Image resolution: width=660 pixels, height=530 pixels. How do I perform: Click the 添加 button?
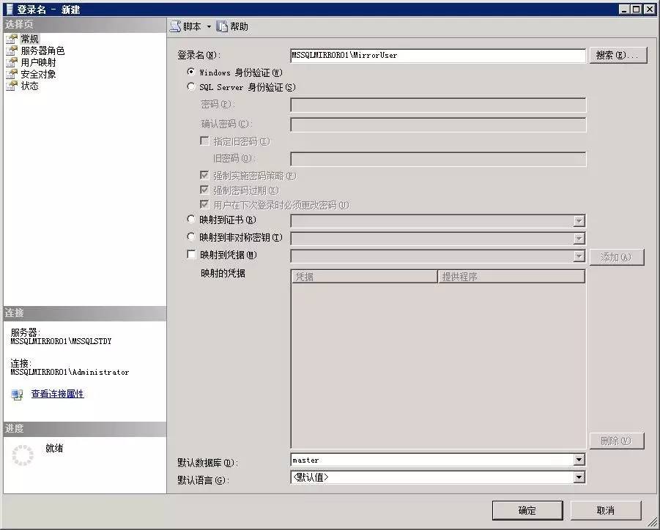617,257
